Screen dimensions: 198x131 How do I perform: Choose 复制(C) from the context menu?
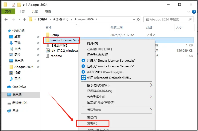tap(92, 123)
